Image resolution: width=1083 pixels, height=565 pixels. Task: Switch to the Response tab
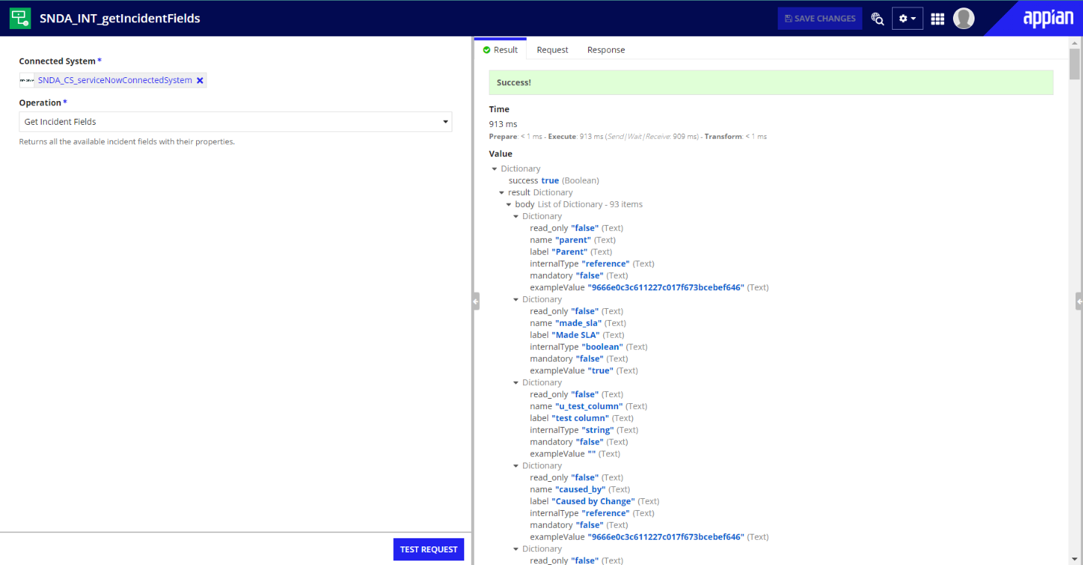606,50
